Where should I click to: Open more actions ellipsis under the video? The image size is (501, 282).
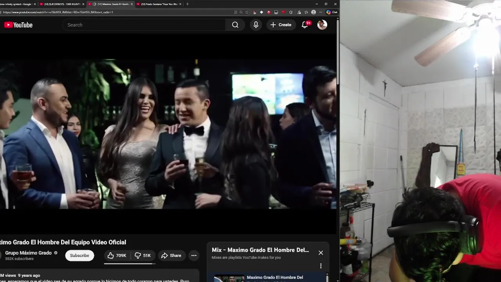(x=194, y=255)
